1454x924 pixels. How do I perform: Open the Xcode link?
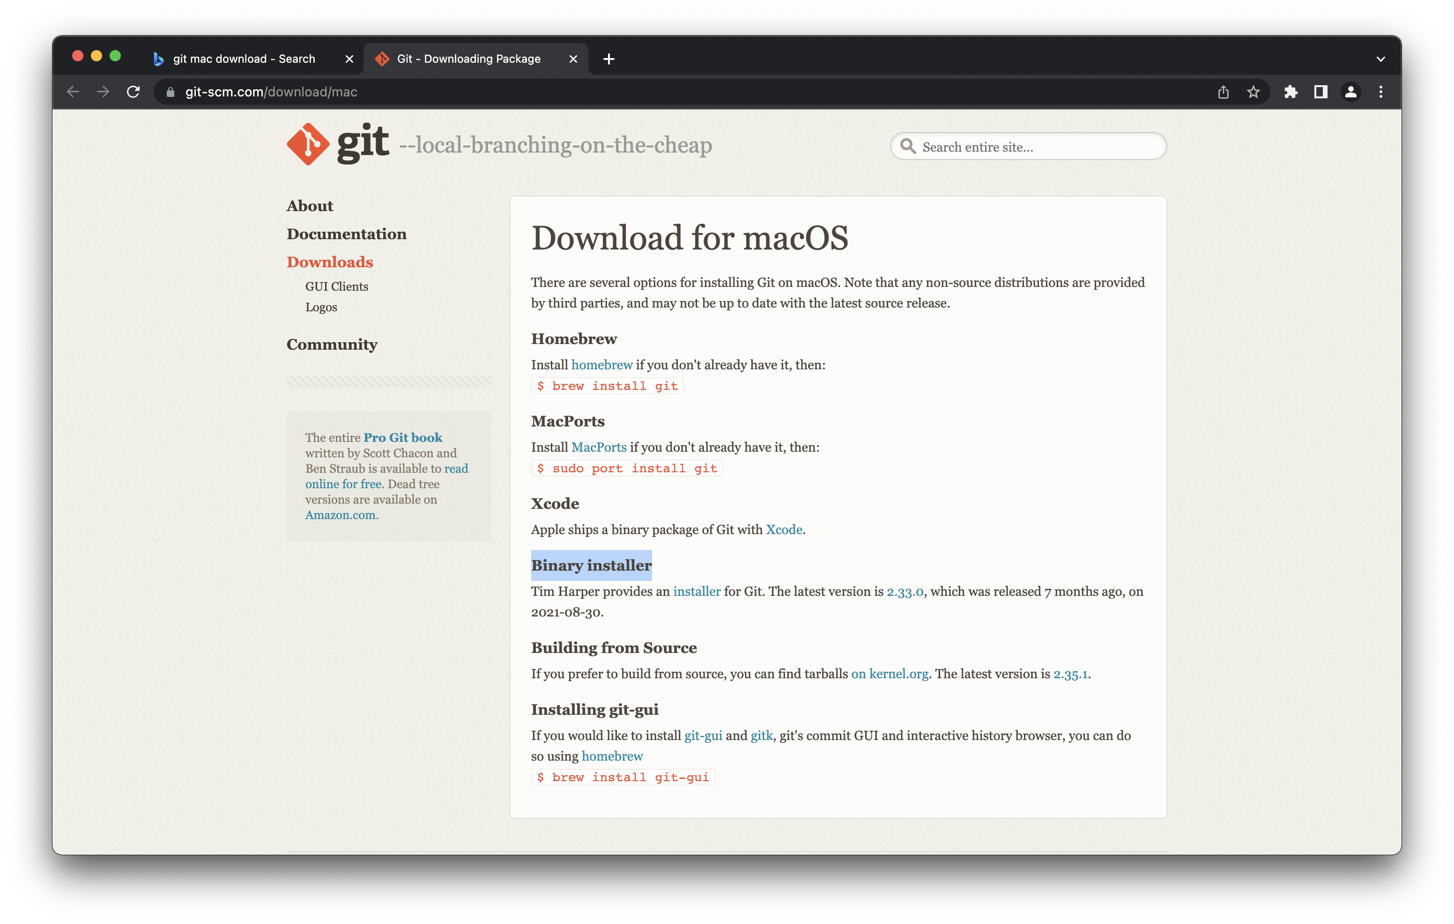click(x=784, y=529)
